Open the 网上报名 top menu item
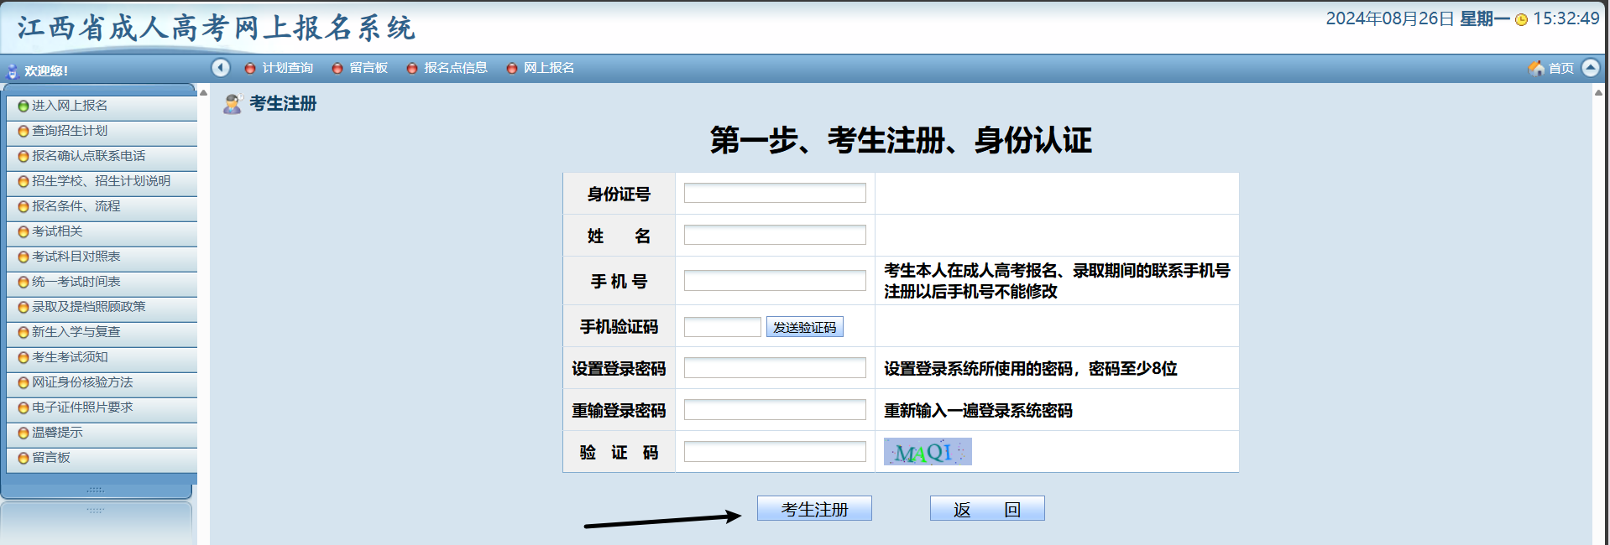Image resolution: width=1610 pixels, height=545 pixels. [548, 68]
